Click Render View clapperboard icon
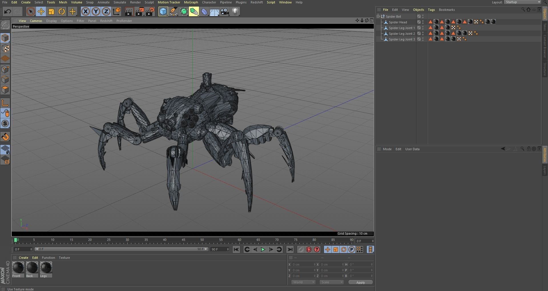The image size is (548, 291). pos(129,12)
